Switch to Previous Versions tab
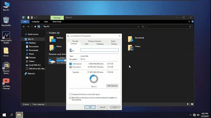211x118 pixels. tap(95, 41)
